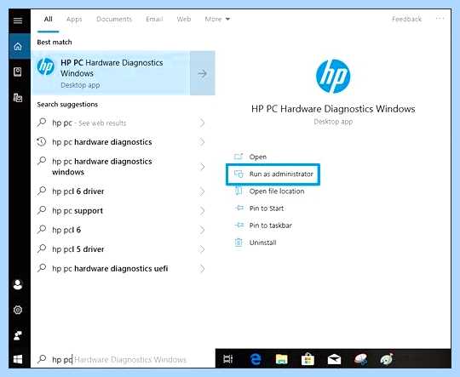Image resolution: width=460 pixels, height=377 pixels.
Task: Expand chevron for 'hp pc support'
Action: [202, 210]
